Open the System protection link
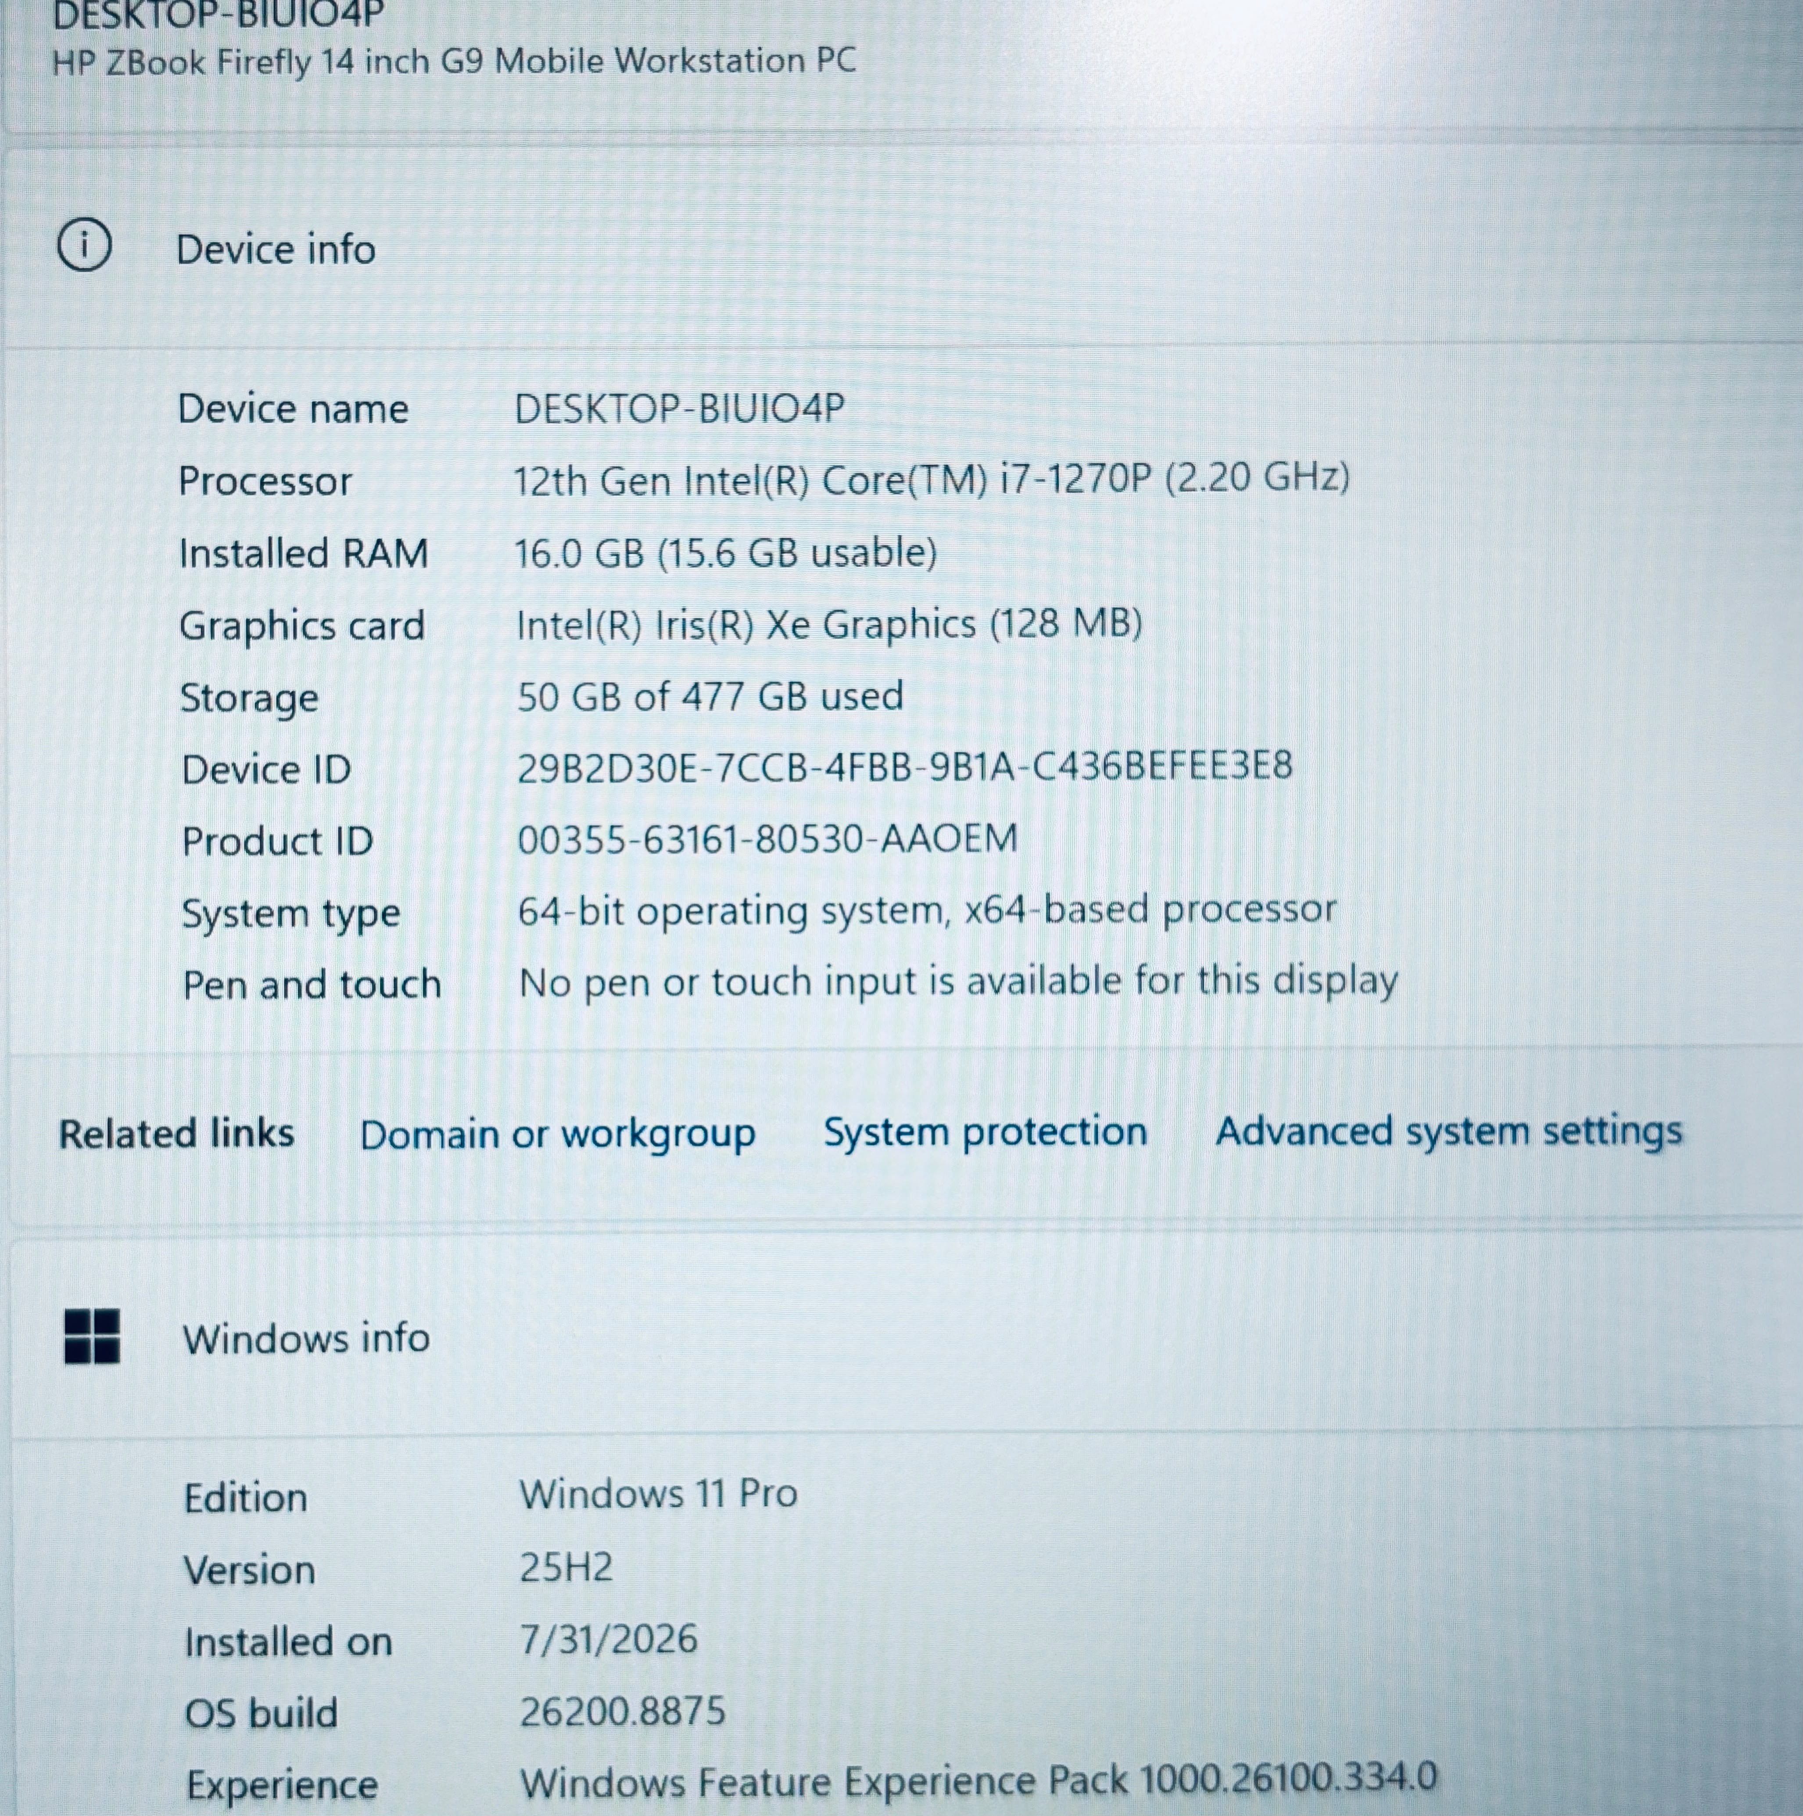 pos(985,1131)
